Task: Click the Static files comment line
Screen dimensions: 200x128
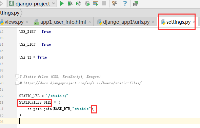Action: point(60,77)
